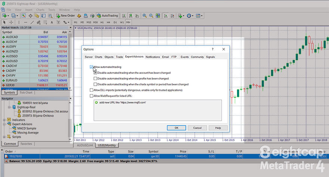Toggle chart shift icon
The height and width of the screenshot is (177, 329).
pos(172,16)
